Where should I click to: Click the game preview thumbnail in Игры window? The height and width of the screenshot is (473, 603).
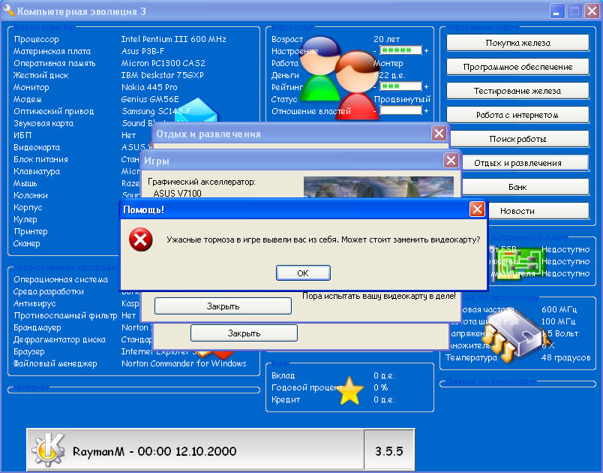tap(379, 187)
